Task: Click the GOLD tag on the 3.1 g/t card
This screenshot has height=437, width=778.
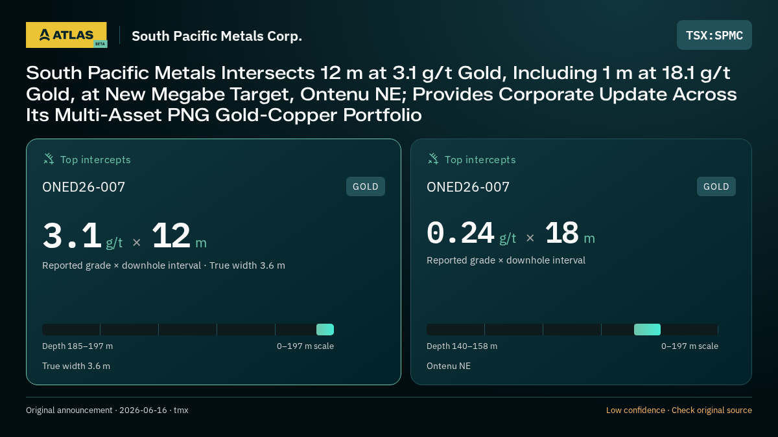Action: point(366,186)
